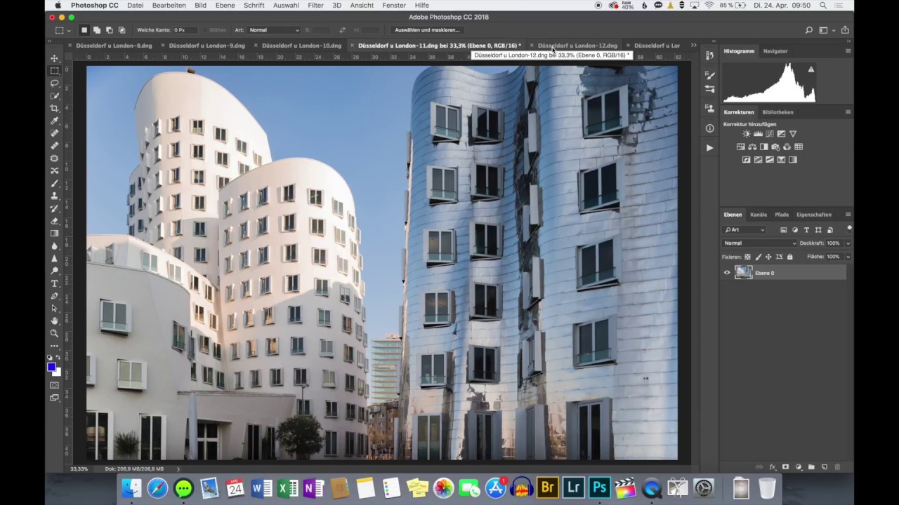Open the Filter menu

[x=315, y=5]
